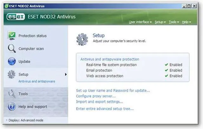Open the User interface dropdown menu
The image size is (203, 129).
[x=141, y=22]
